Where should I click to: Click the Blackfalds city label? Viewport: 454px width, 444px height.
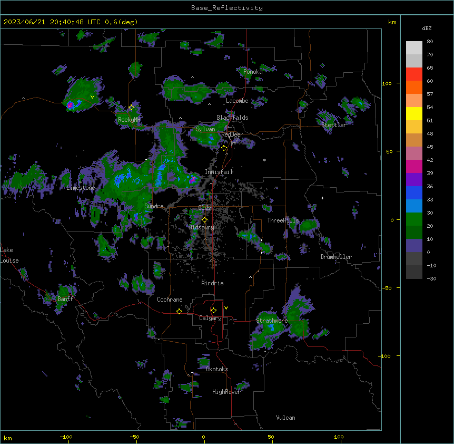tap(232, 118)
